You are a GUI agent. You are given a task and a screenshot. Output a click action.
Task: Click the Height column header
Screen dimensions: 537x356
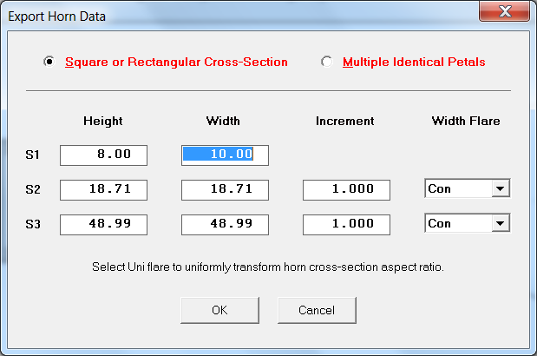(x=102, y=122)
